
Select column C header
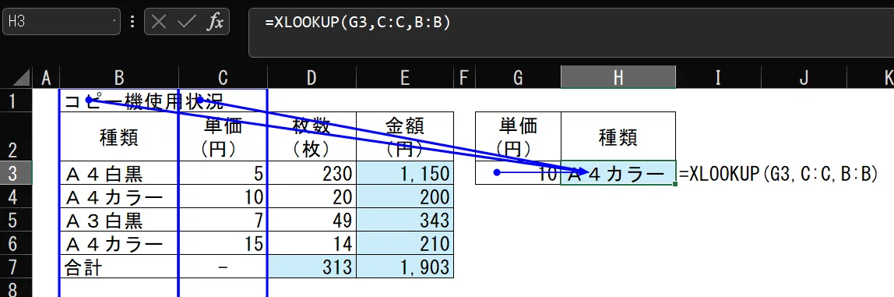tap(223, 78)
